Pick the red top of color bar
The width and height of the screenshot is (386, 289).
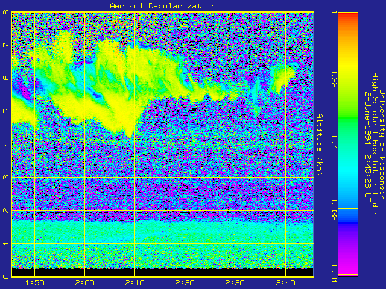pos(348,14)
